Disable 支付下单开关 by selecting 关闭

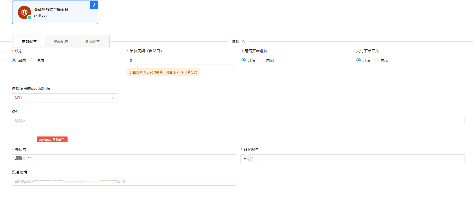coord(377,60)
